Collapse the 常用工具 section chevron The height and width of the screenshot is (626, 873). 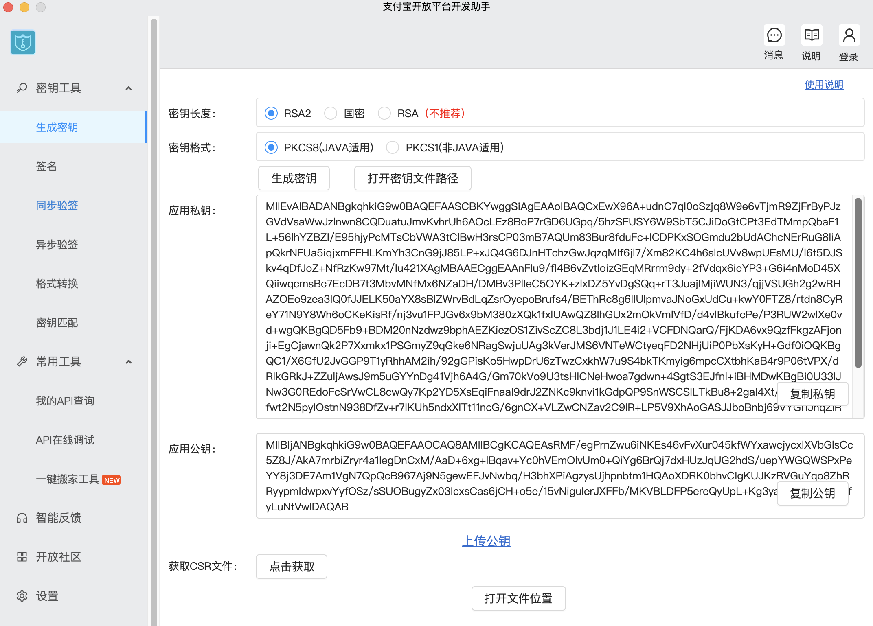[x=129, y=361]
